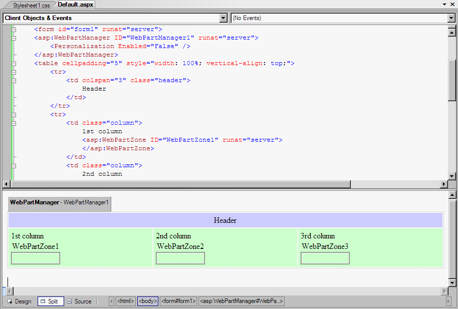Switch to Source view
Image resolution: width=458 pixels, height=309 pixels.
click(80, 301)
